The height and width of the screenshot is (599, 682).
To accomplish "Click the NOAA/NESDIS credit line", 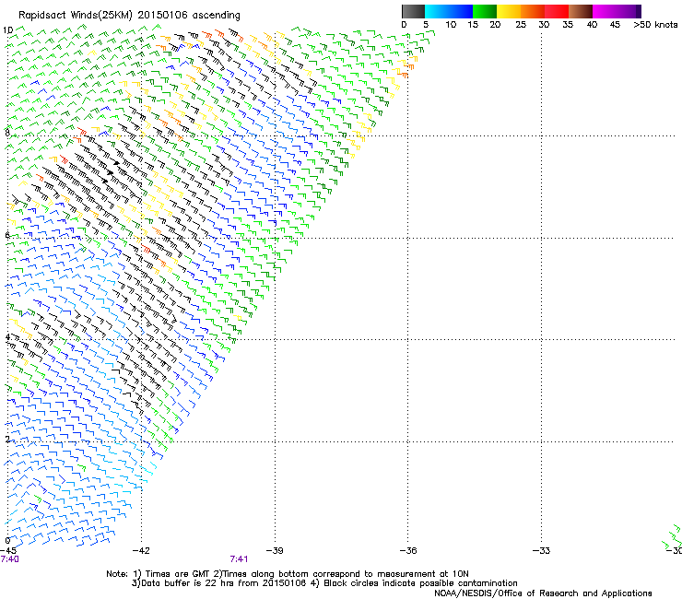I will pos(543,593).
